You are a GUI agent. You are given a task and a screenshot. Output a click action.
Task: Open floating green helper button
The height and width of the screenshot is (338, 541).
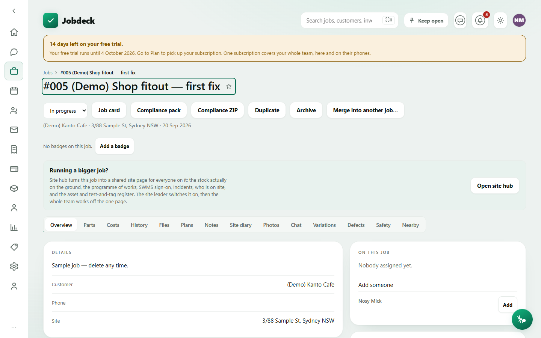(x=522, y=319)
